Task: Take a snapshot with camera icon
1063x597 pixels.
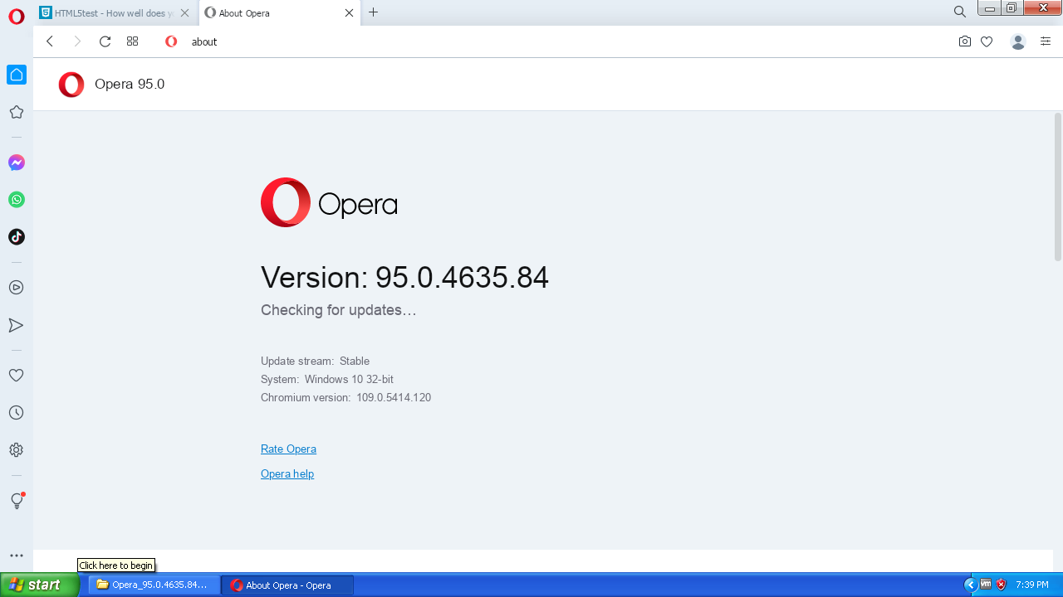Action: (x=965, y=41)
